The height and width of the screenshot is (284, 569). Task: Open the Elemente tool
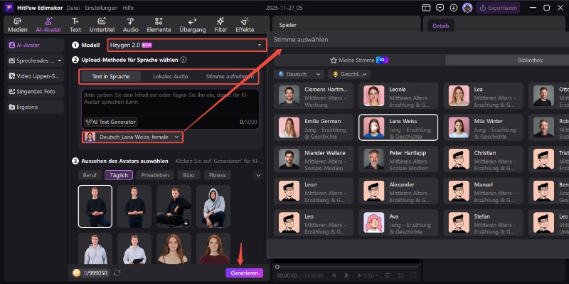[x=159, y=25]
